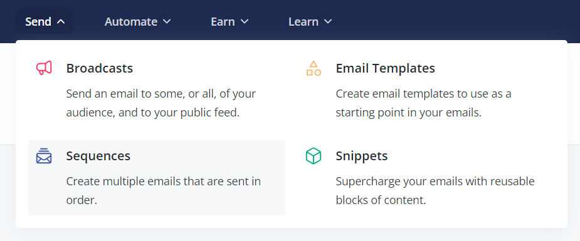Click the 'Create multiple emails' description text
Viewport: 580px width, 241px height.
pos(164,191)
